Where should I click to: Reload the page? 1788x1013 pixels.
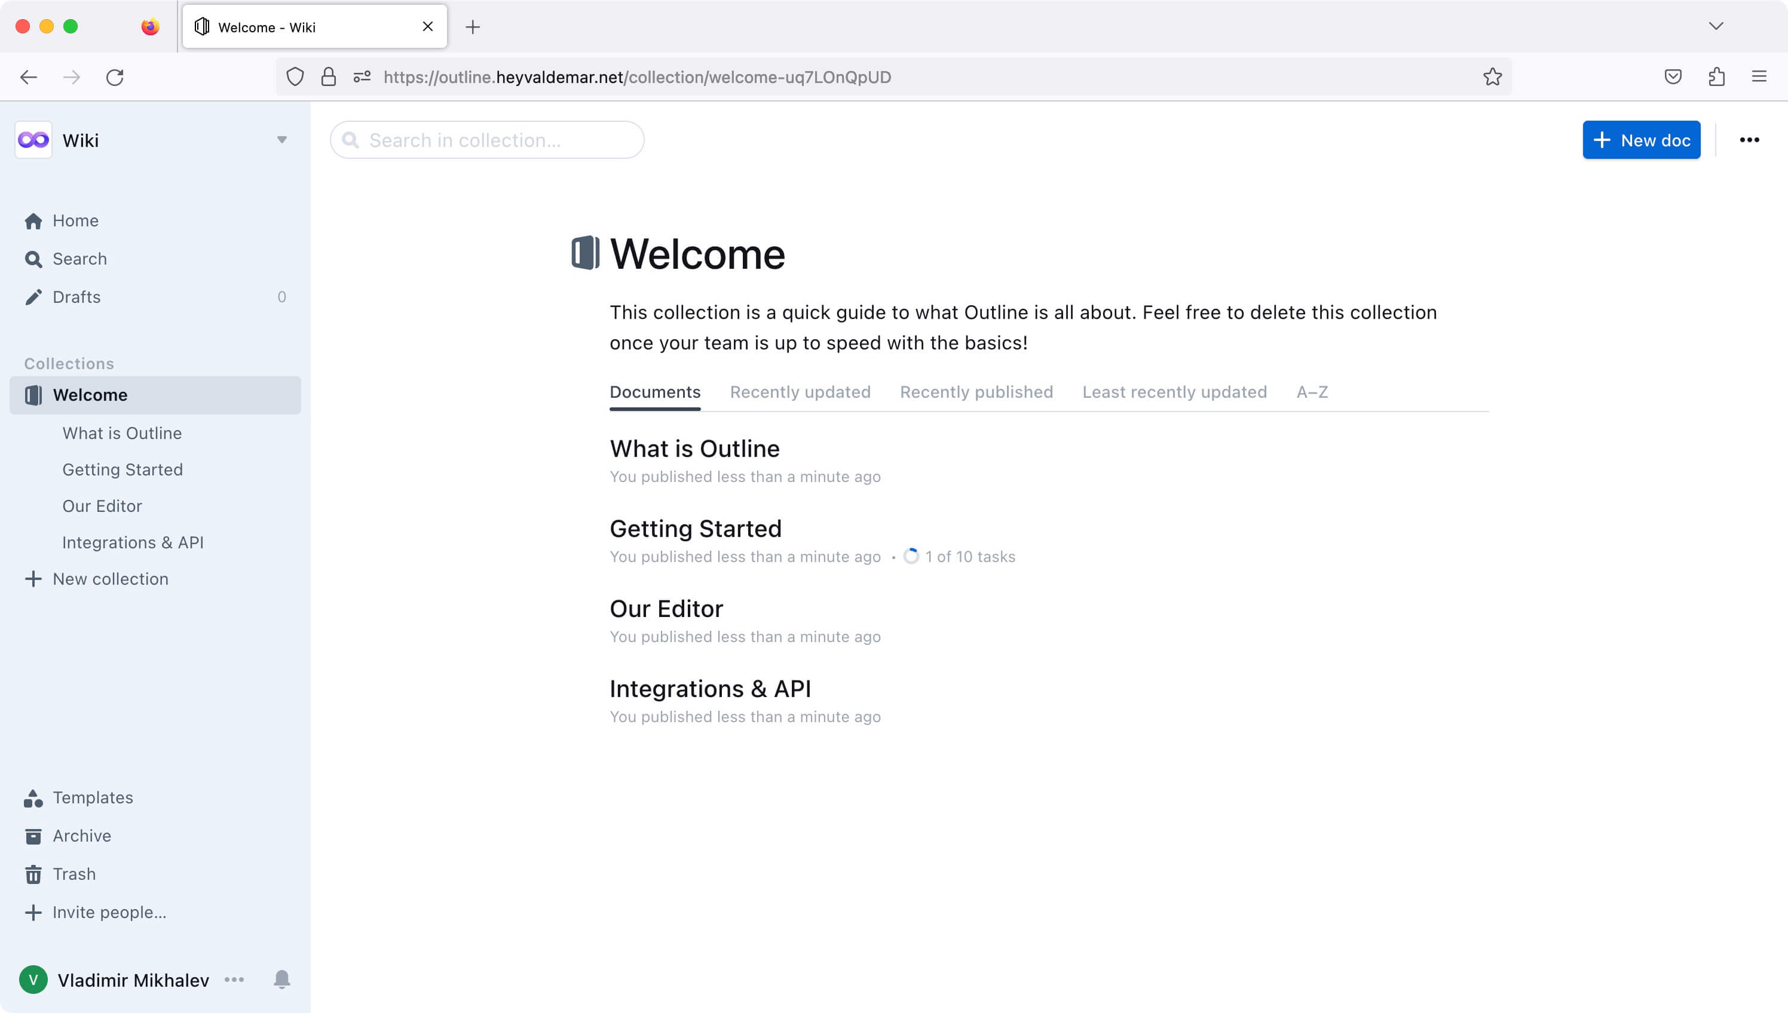click(x=115, y=76)
